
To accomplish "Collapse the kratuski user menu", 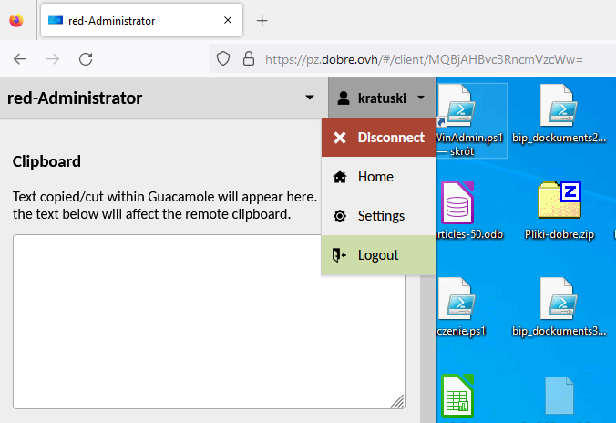I will [x=381, y=98].
